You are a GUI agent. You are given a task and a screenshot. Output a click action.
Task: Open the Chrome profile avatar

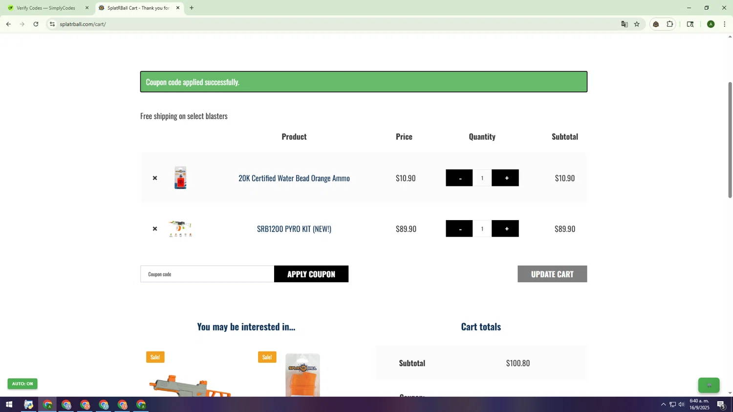click(711, 24)
